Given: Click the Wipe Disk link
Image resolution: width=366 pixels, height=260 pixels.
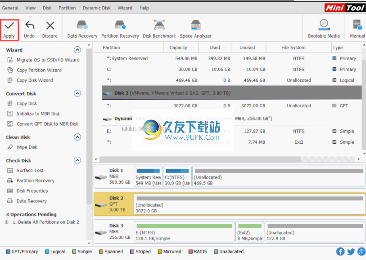Looking at the screenshot, I should (27, 147).
